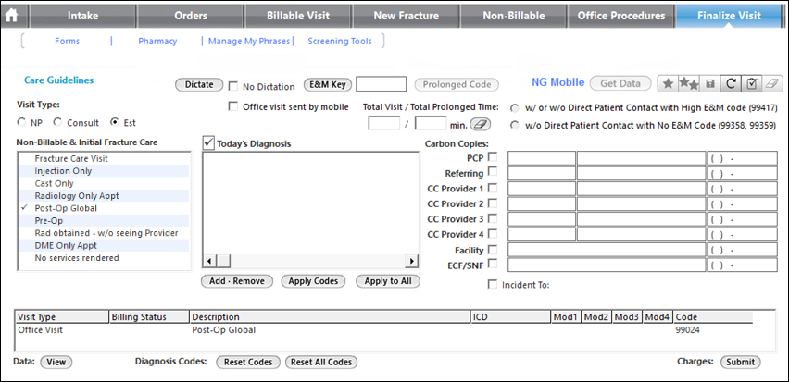The image size is (789, 382).
Task: Select the NP visit type radio
Action: (x=21, y=122)
